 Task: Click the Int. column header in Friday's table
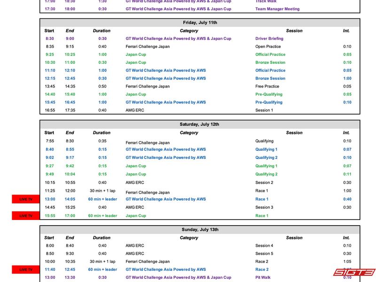click(346, 31)
